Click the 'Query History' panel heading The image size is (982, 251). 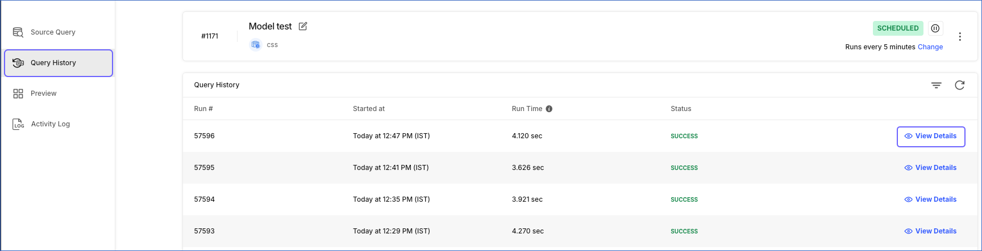point(217,85)
